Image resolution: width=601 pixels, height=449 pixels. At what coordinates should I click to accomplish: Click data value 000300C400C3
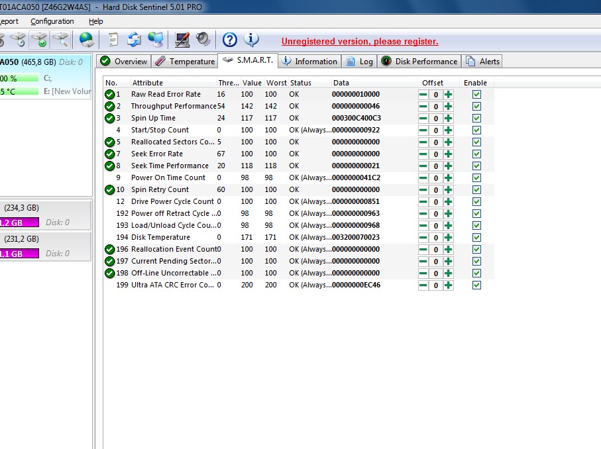pos(356,118)
